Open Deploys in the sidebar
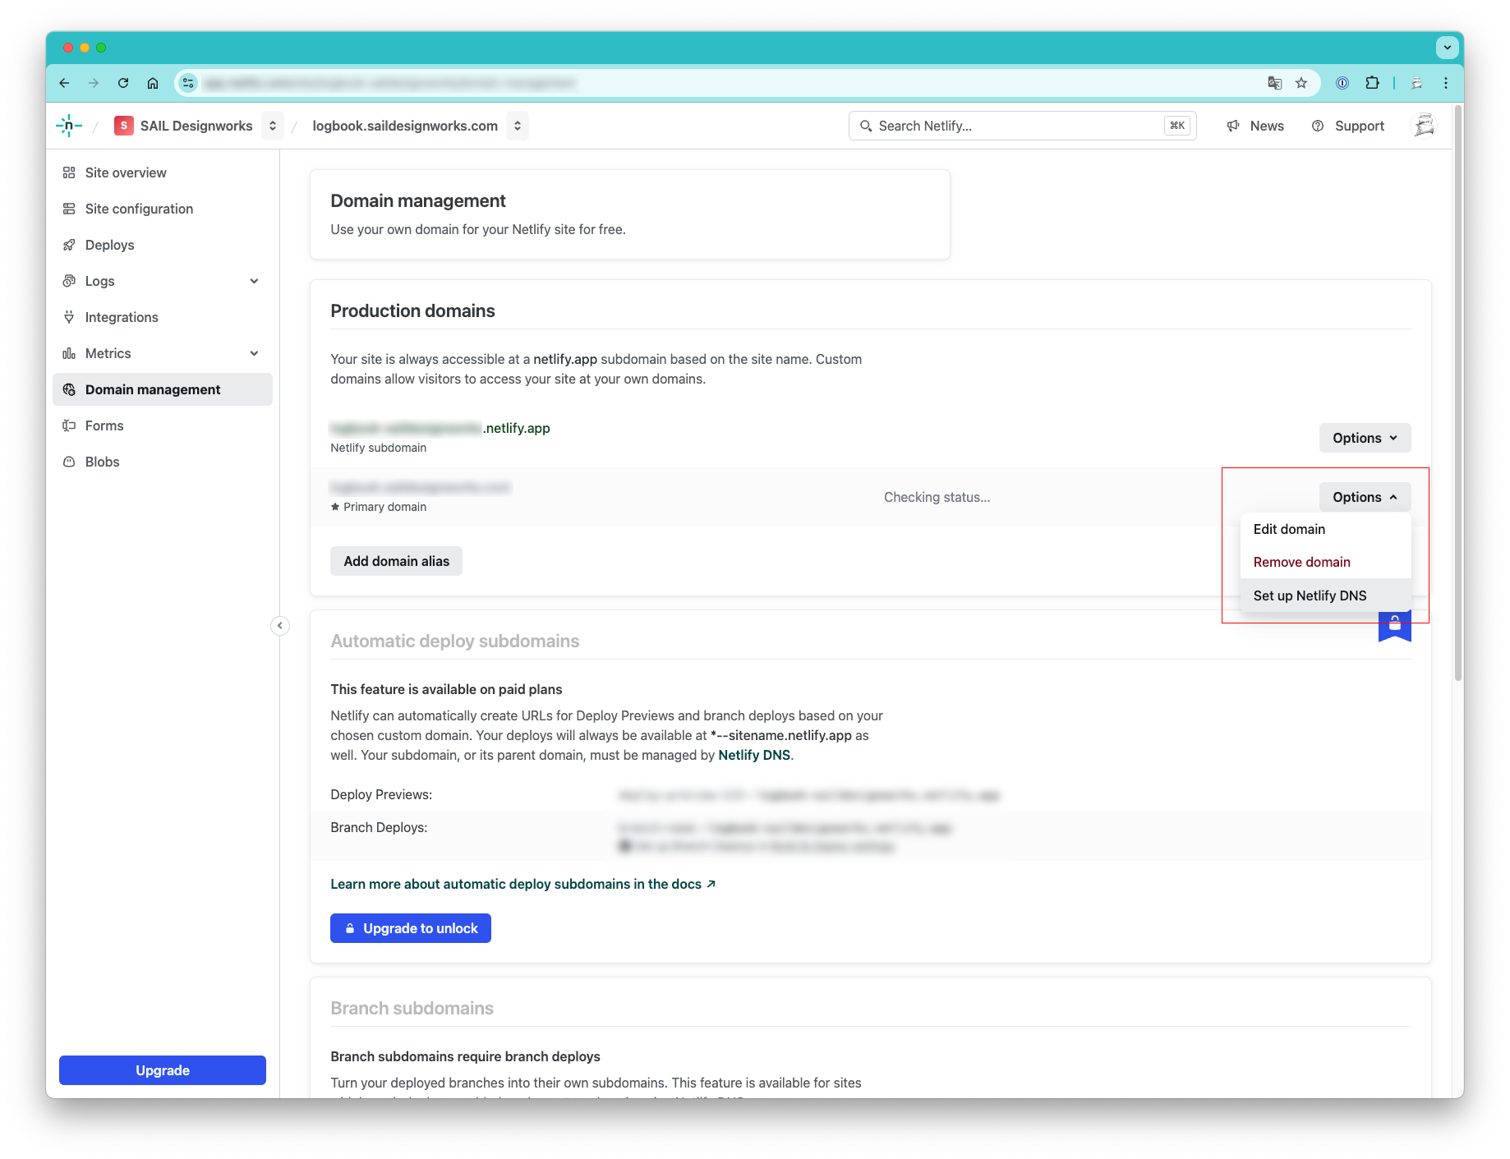Screen dimensions: 1510x1159 click(163, 245)
